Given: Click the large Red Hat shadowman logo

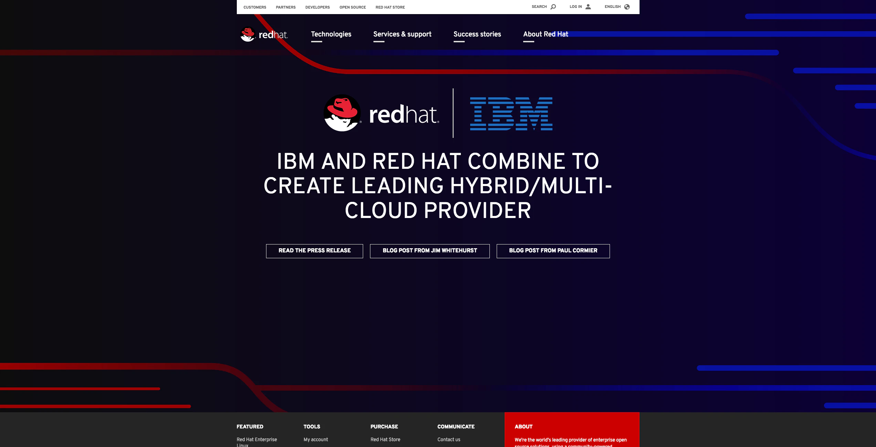Looking at the screenshot, I should 342,113.
